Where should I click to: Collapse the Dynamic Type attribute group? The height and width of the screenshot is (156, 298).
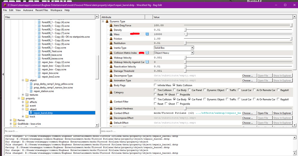[x=103, y=21]
